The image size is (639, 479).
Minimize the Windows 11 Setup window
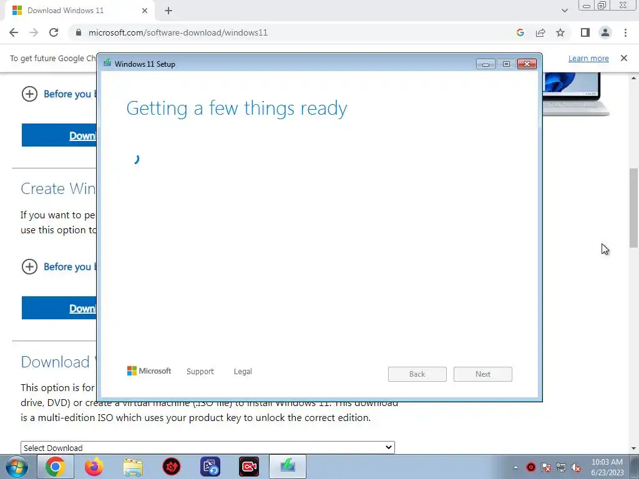[485, 64]
